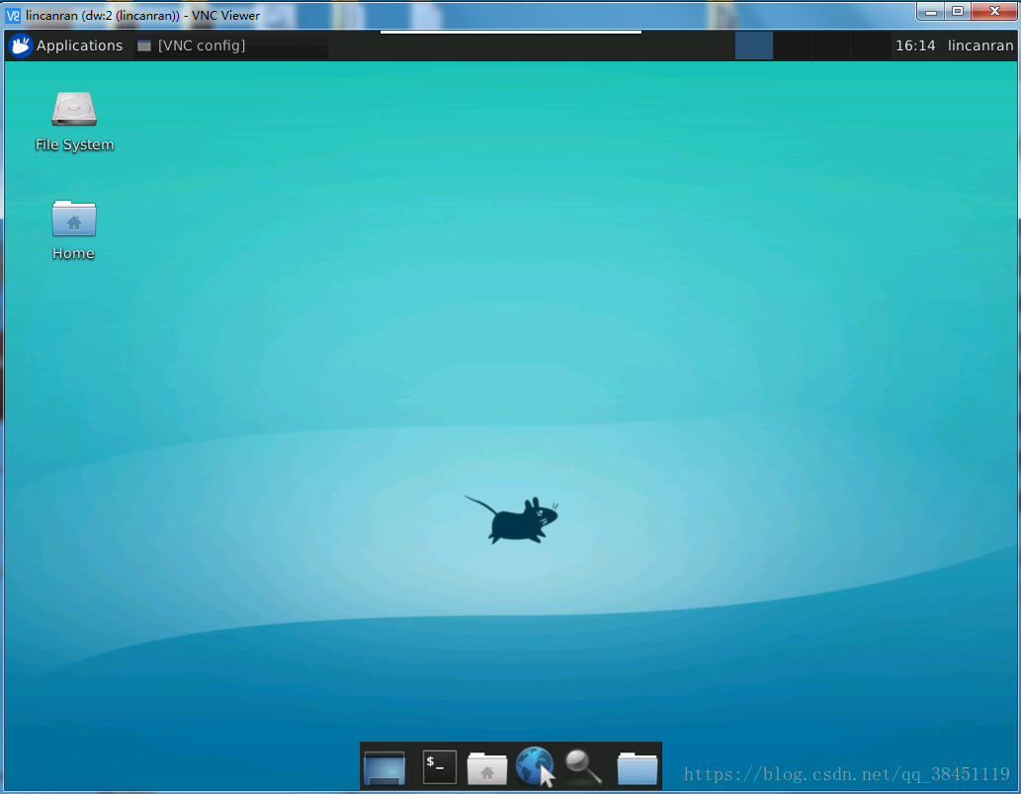Switch to the first workspace in pager
Screen dimensions: 1021x794
coord(754,45)
